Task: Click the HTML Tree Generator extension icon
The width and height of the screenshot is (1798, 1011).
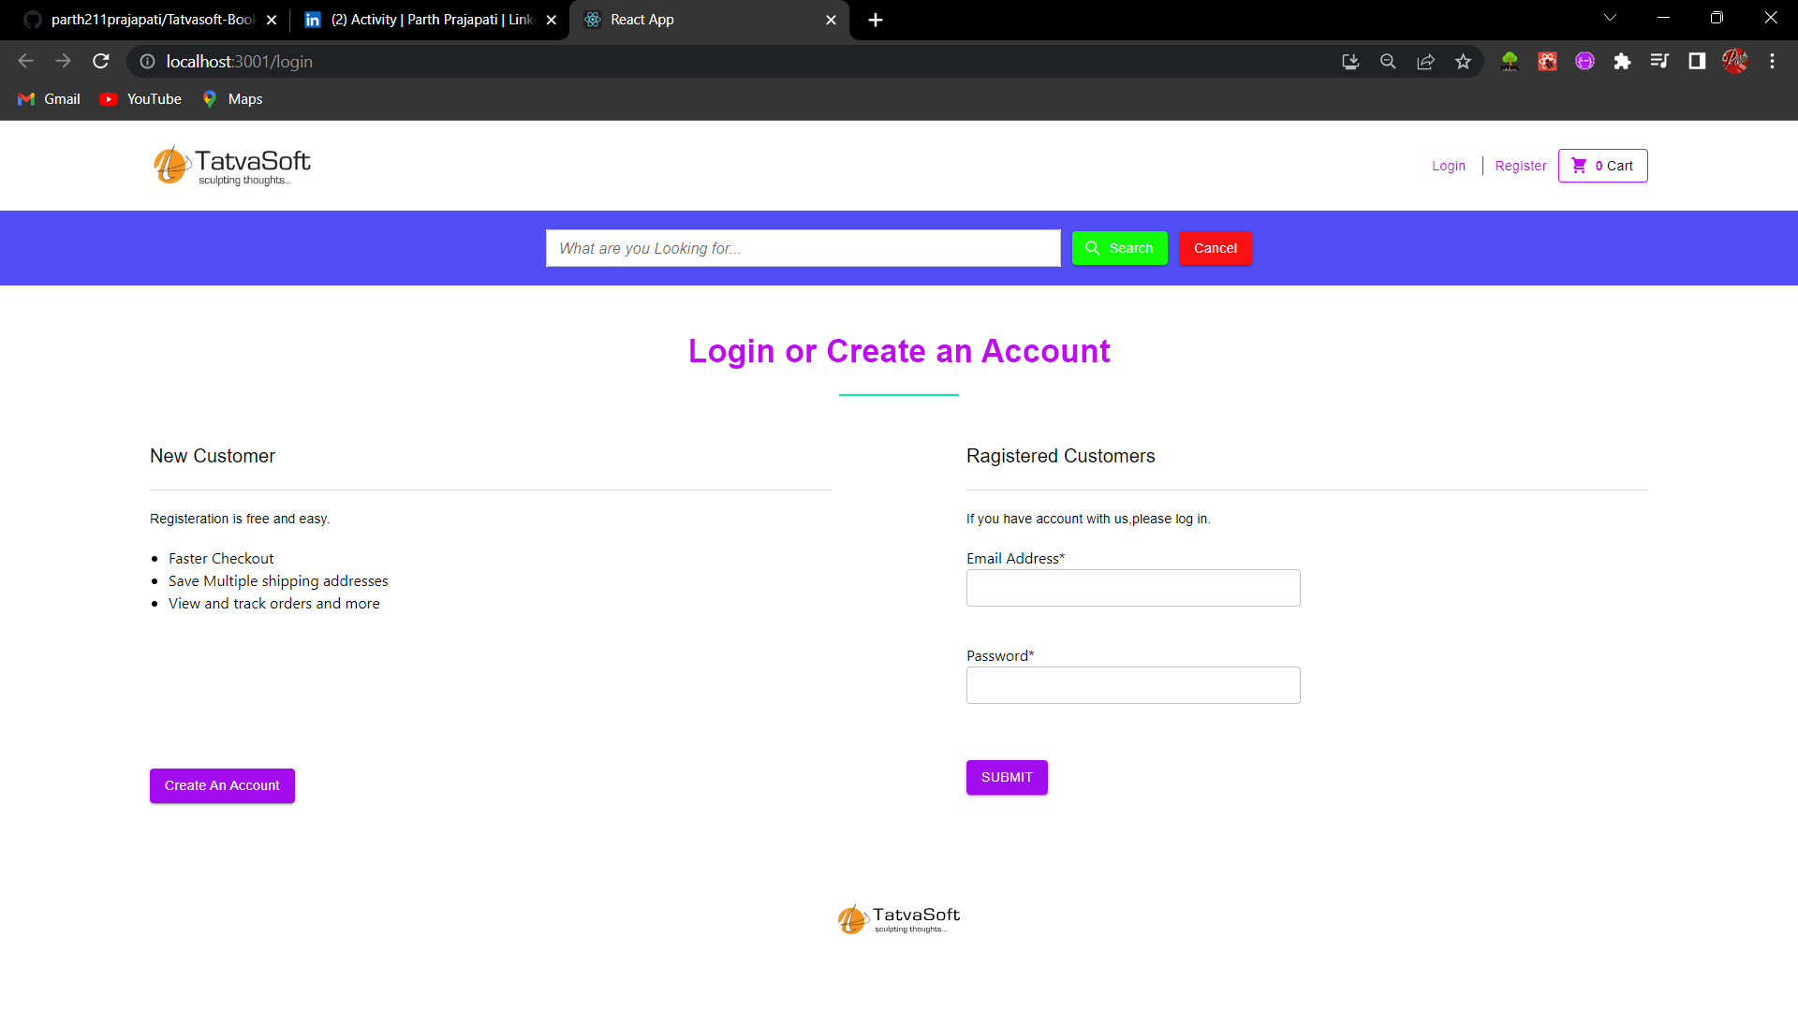Action: tap(1510, 61)
